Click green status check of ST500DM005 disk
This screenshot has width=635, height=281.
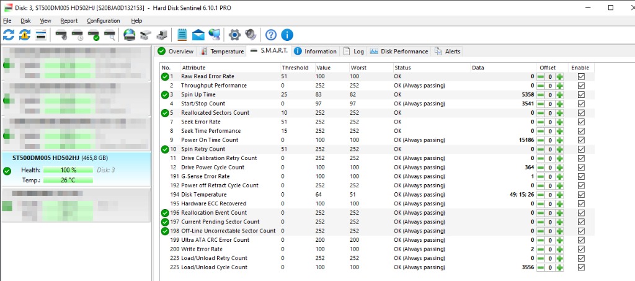tap(7, 171)
